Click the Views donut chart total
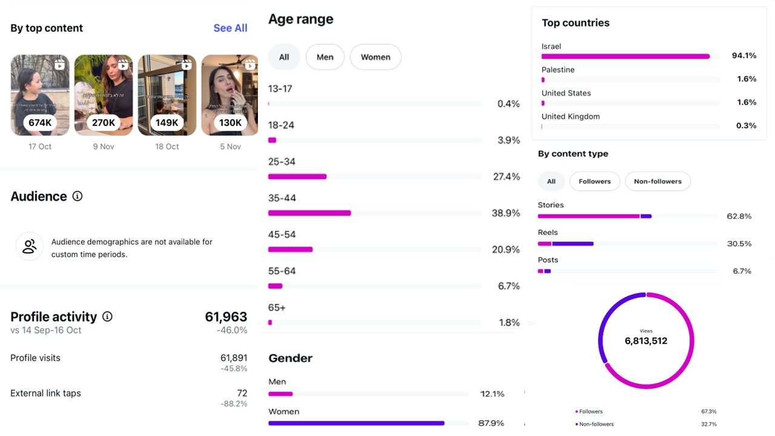775x436 pixels. click(645, 340)
